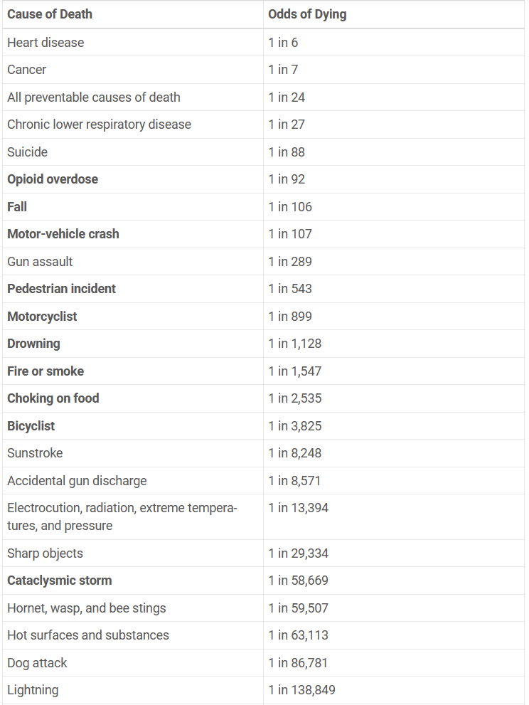Click the "Cause of Death" column header
Image resolution: width=529 pixels, height=705 pixels.
coord(50,14)
